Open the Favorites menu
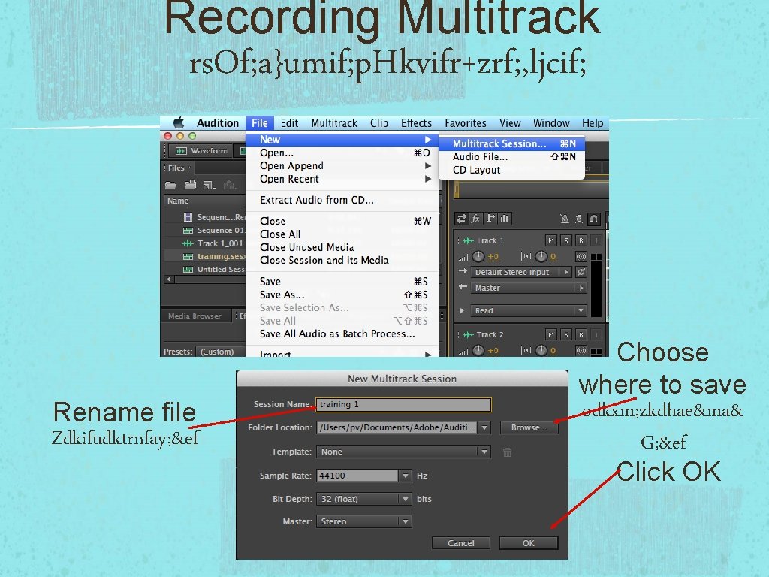 coord(466,123)
